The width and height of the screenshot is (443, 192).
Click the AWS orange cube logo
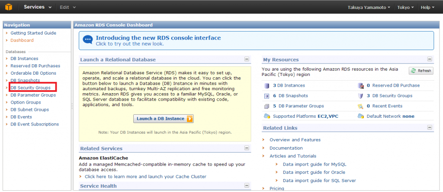click(x=9, y=7)
